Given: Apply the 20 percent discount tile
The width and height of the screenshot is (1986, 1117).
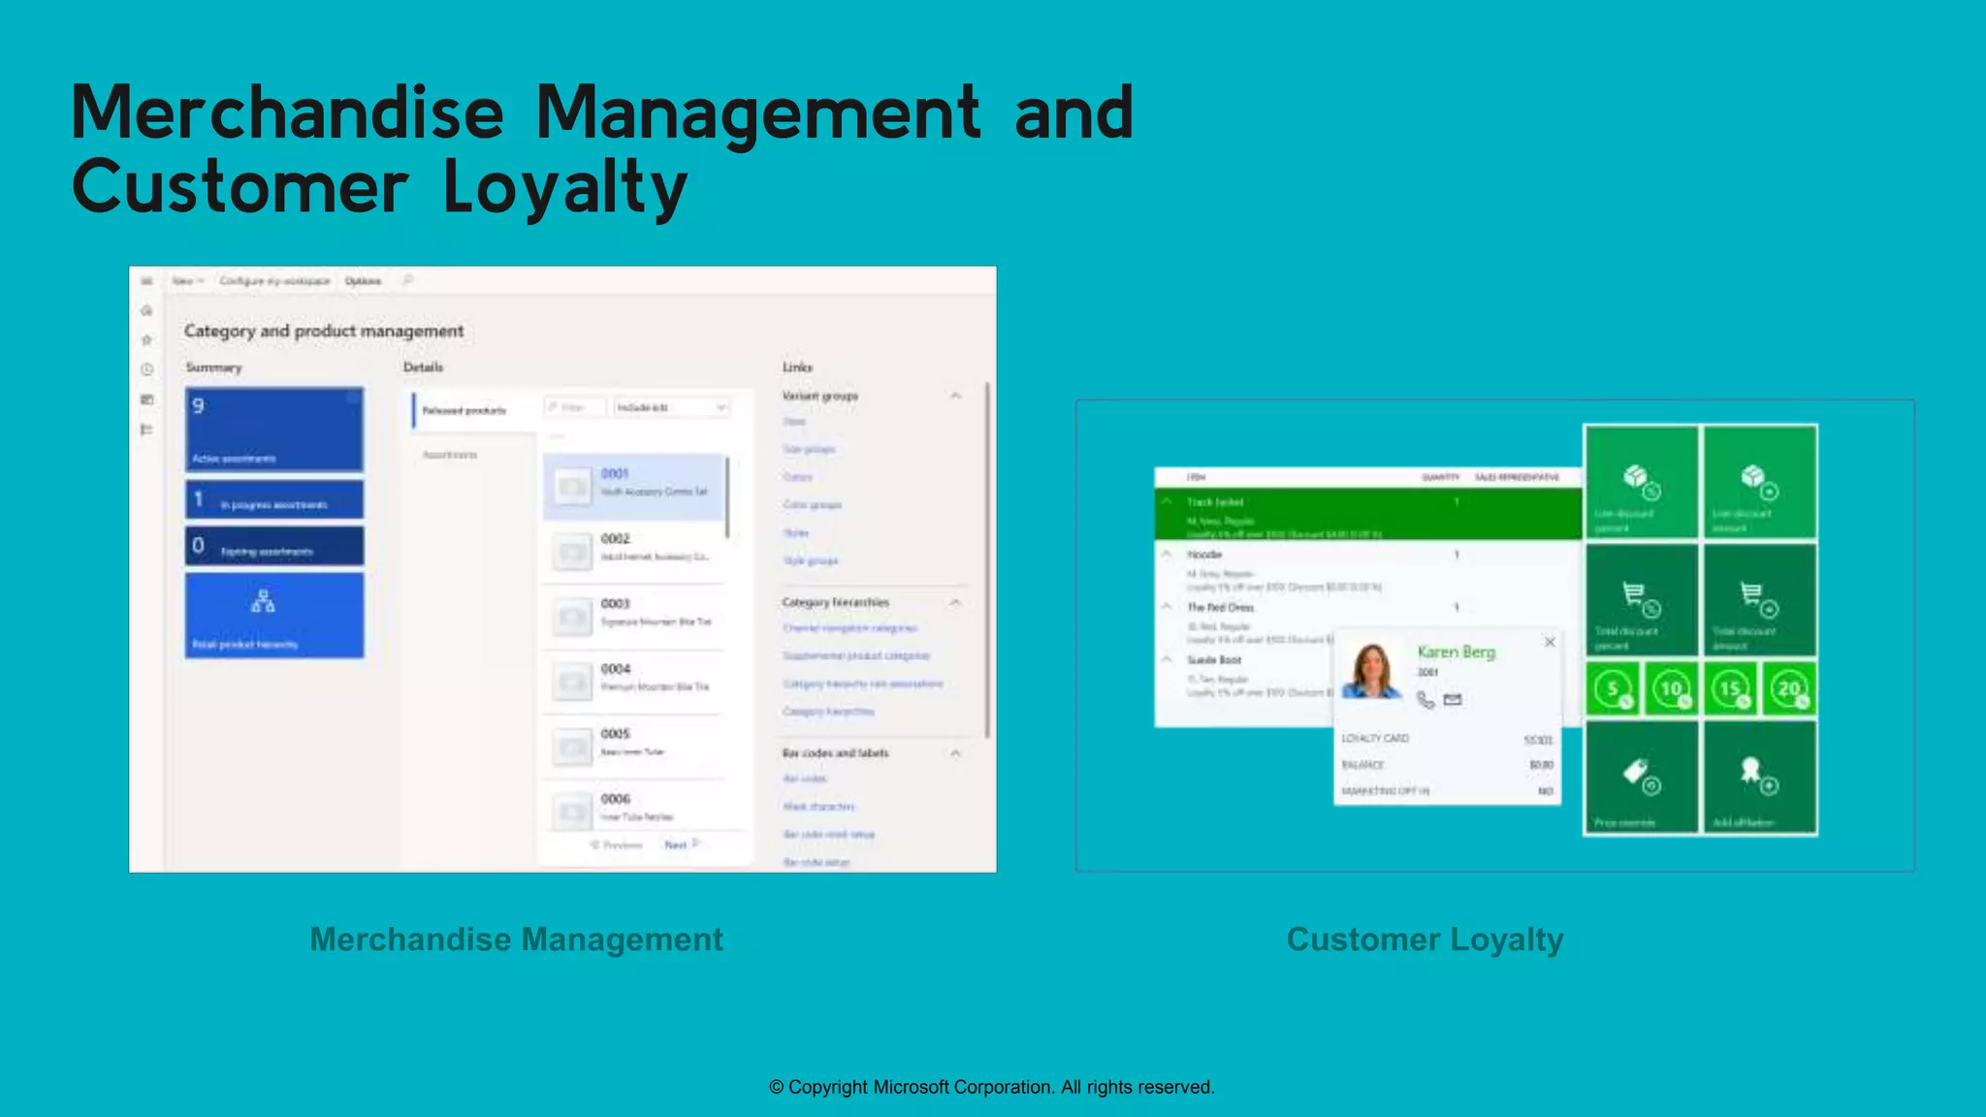Looking at the screenshot, I should [x=1789, y=689].
